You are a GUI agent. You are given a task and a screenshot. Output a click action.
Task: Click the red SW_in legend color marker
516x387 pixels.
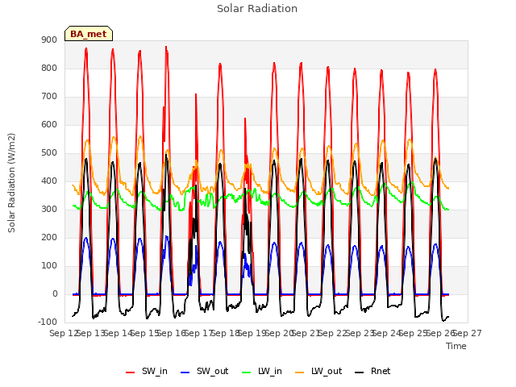click(131, 372)
